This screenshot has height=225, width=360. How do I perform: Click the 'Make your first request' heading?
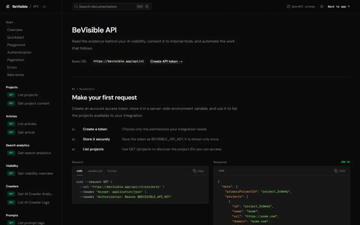[x=104, y=97]
